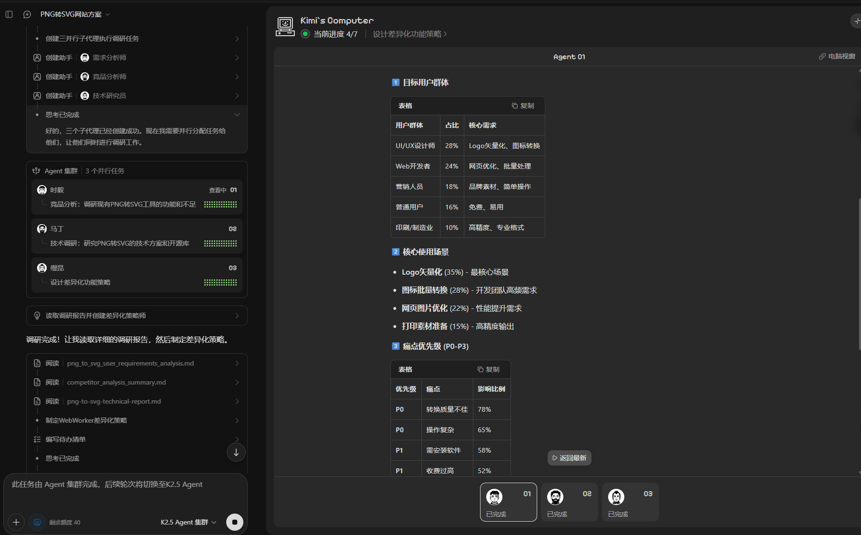Click the Kimi's Computer monitor icon
861x535 pixels.
click(x=285, y=27)
